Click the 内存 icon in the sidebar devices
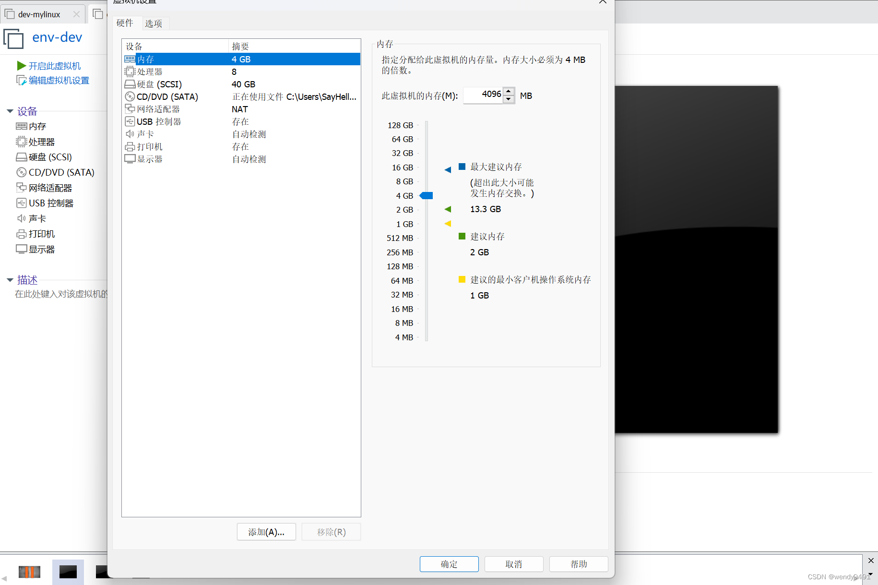 click(x=21, y=126)
